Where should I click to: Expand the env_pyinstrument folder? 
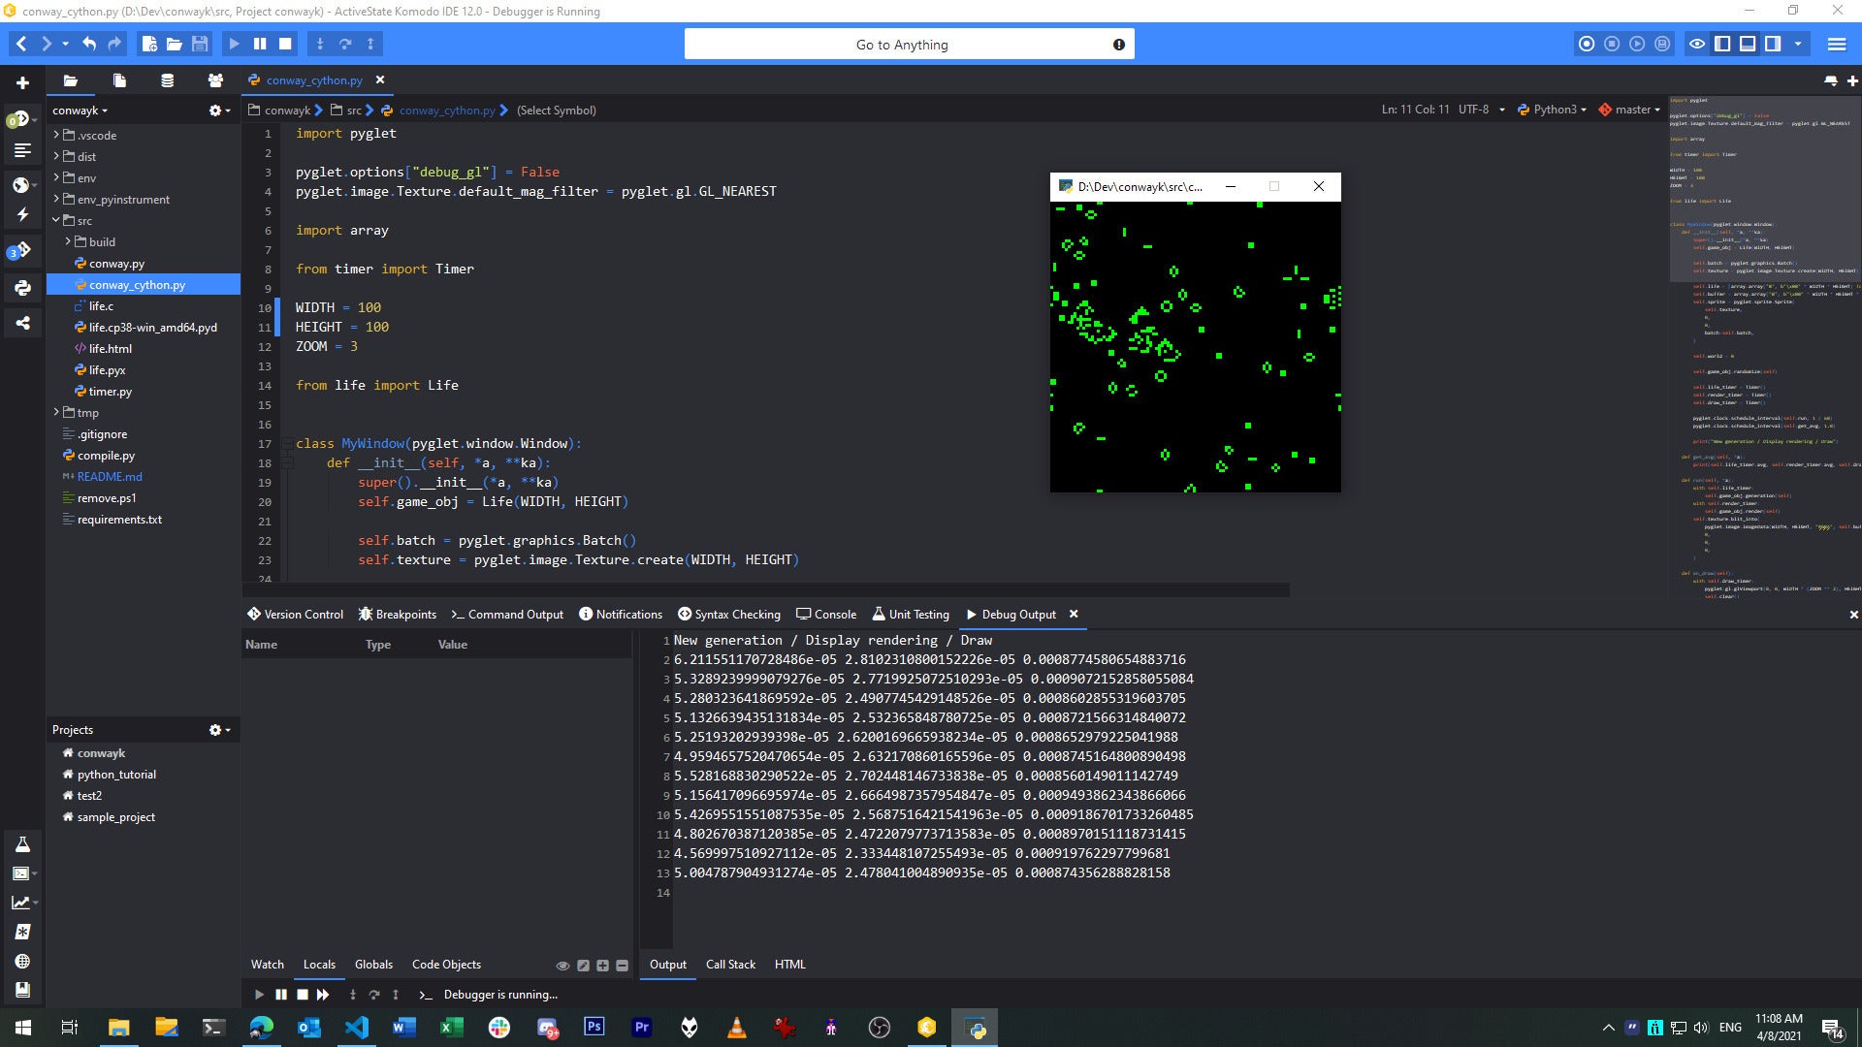point(56,199)
